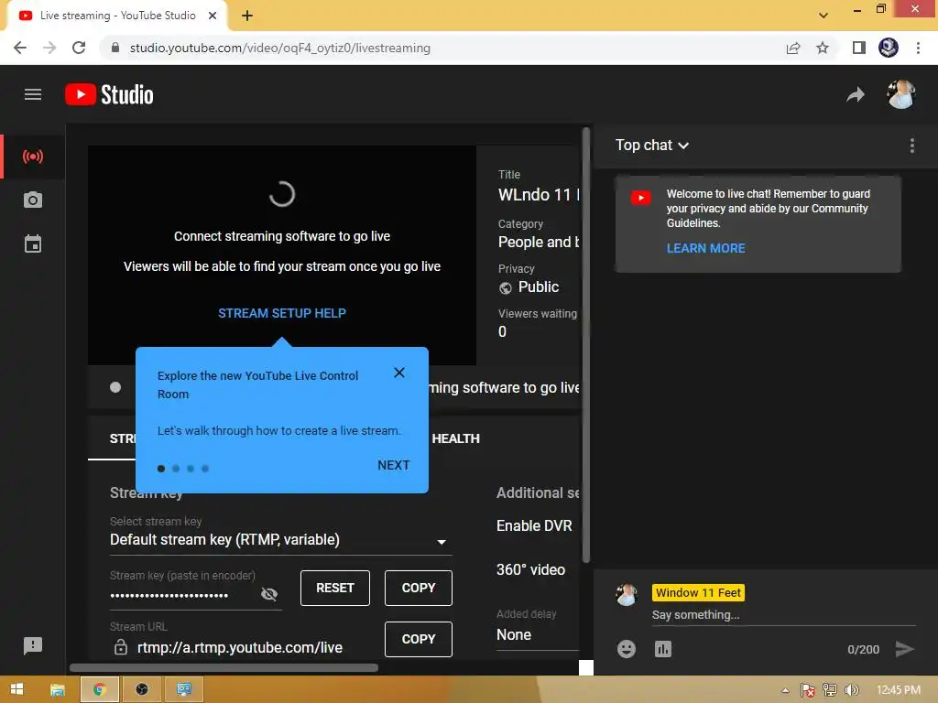Click the share arrow icon in header
The image size is (938, 703).
(856, 94)
